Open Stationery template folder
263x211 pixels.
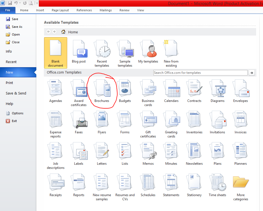point(194,185)
